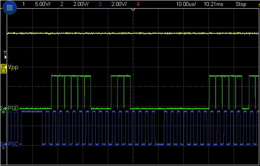Open channel 1 scale 5.00V/ setting
Screen dimensions: 260x166
tap(42, 4)
